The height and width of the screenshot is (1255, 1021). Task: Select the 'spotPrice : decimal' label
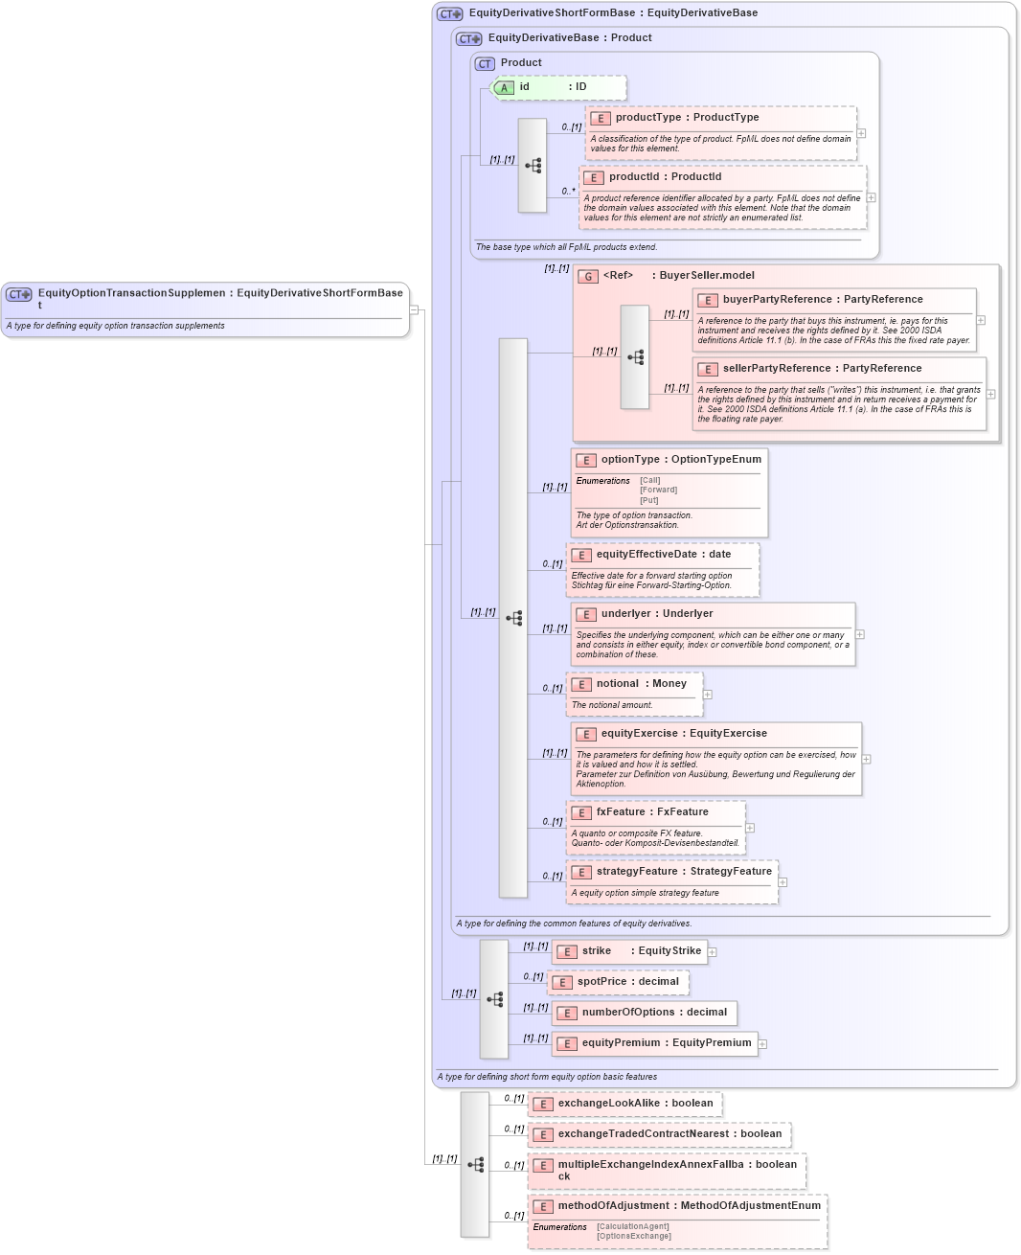[627, 982]
